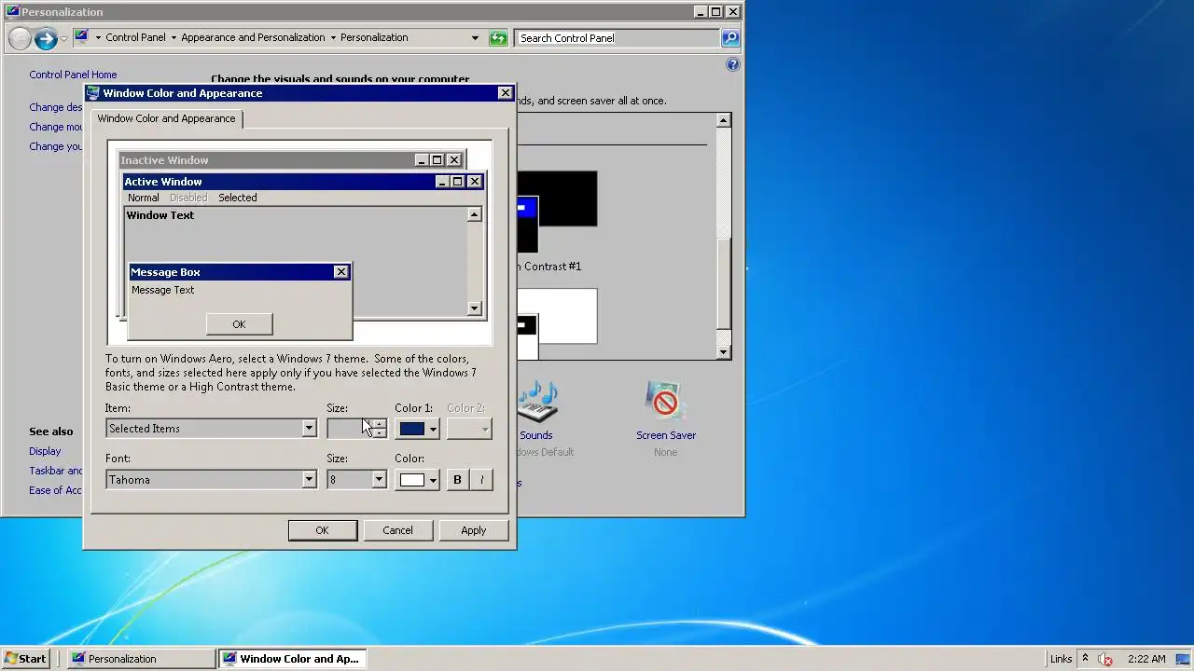Click the help question mark icon

click(x=732, y=64)
